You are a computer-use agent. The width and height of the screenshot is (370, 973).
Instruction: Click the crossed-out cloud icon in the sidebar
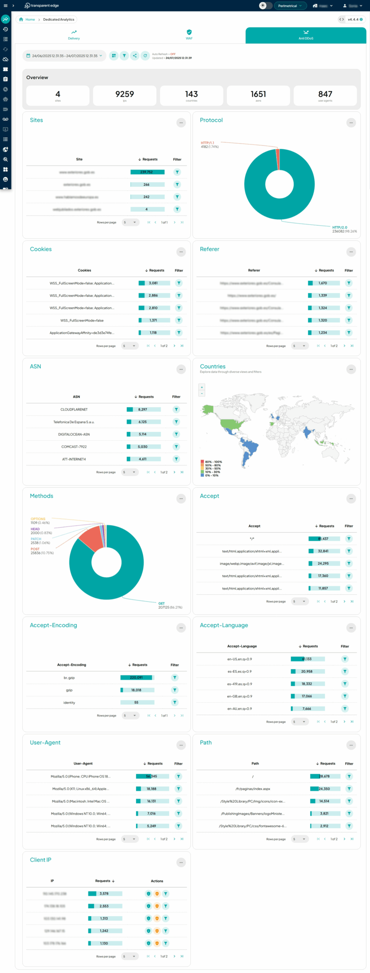tap(5, 59)
